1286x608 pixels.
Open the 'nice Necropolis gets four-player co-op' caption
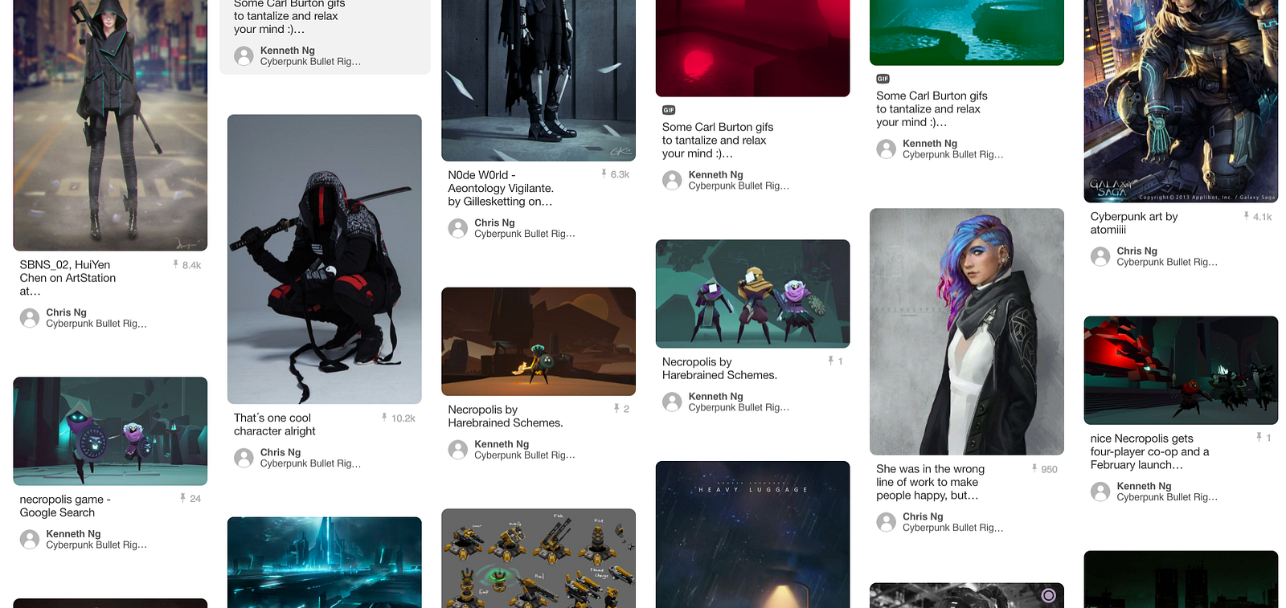click(1149, 451)
